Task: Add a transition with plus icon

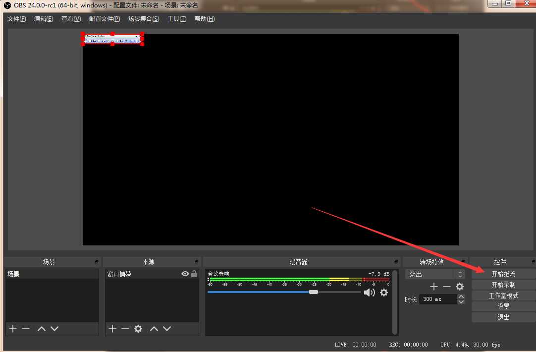Action: (434, 287)
